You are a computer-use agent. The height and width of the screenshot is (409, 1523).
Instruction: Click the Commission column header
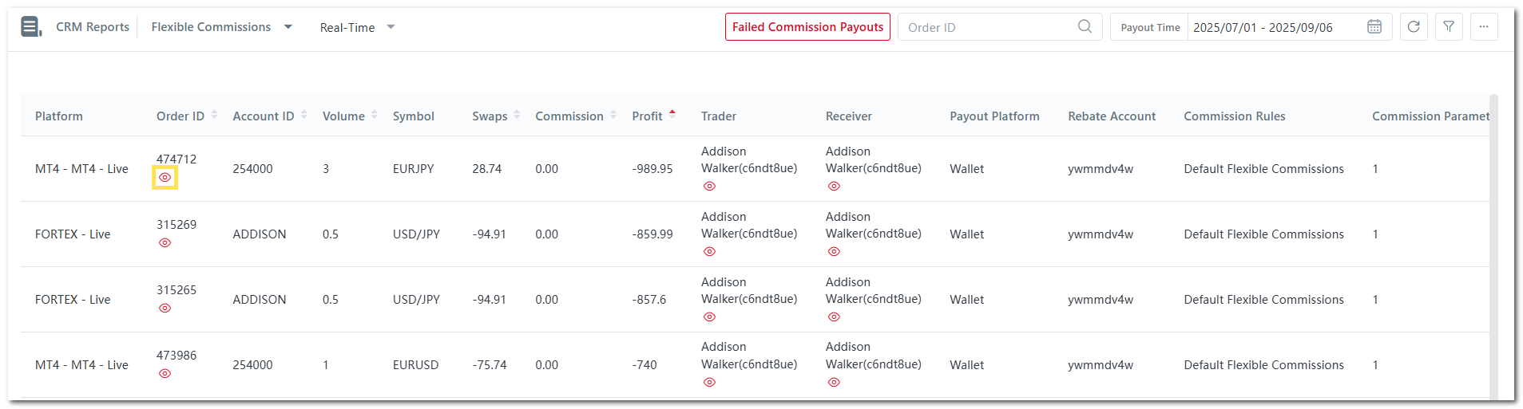coord(569,116)
